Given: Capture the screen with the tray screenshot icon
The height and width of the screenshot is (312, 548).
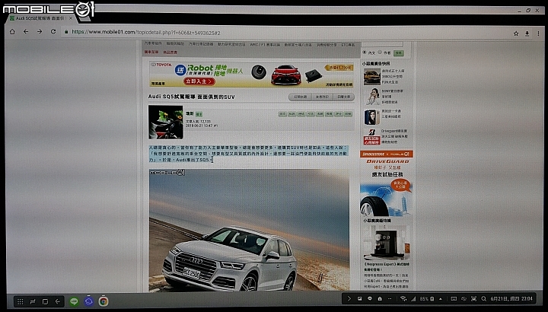Looking at the screenshot, I should pyautogui.click(x=474, y=299).
